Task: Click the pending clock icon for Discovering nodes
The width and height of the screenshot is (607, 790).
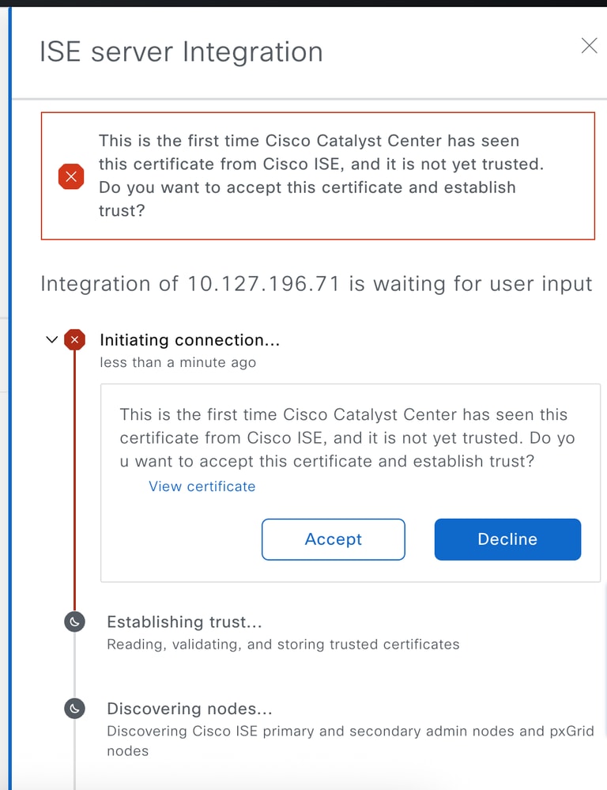Action: [74, 709]
